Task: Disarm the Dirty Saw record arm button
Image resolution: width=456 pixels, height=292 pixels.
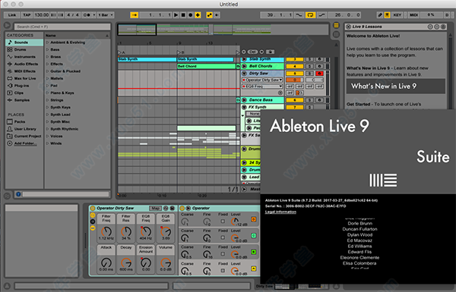Action: tap(319, 74)
